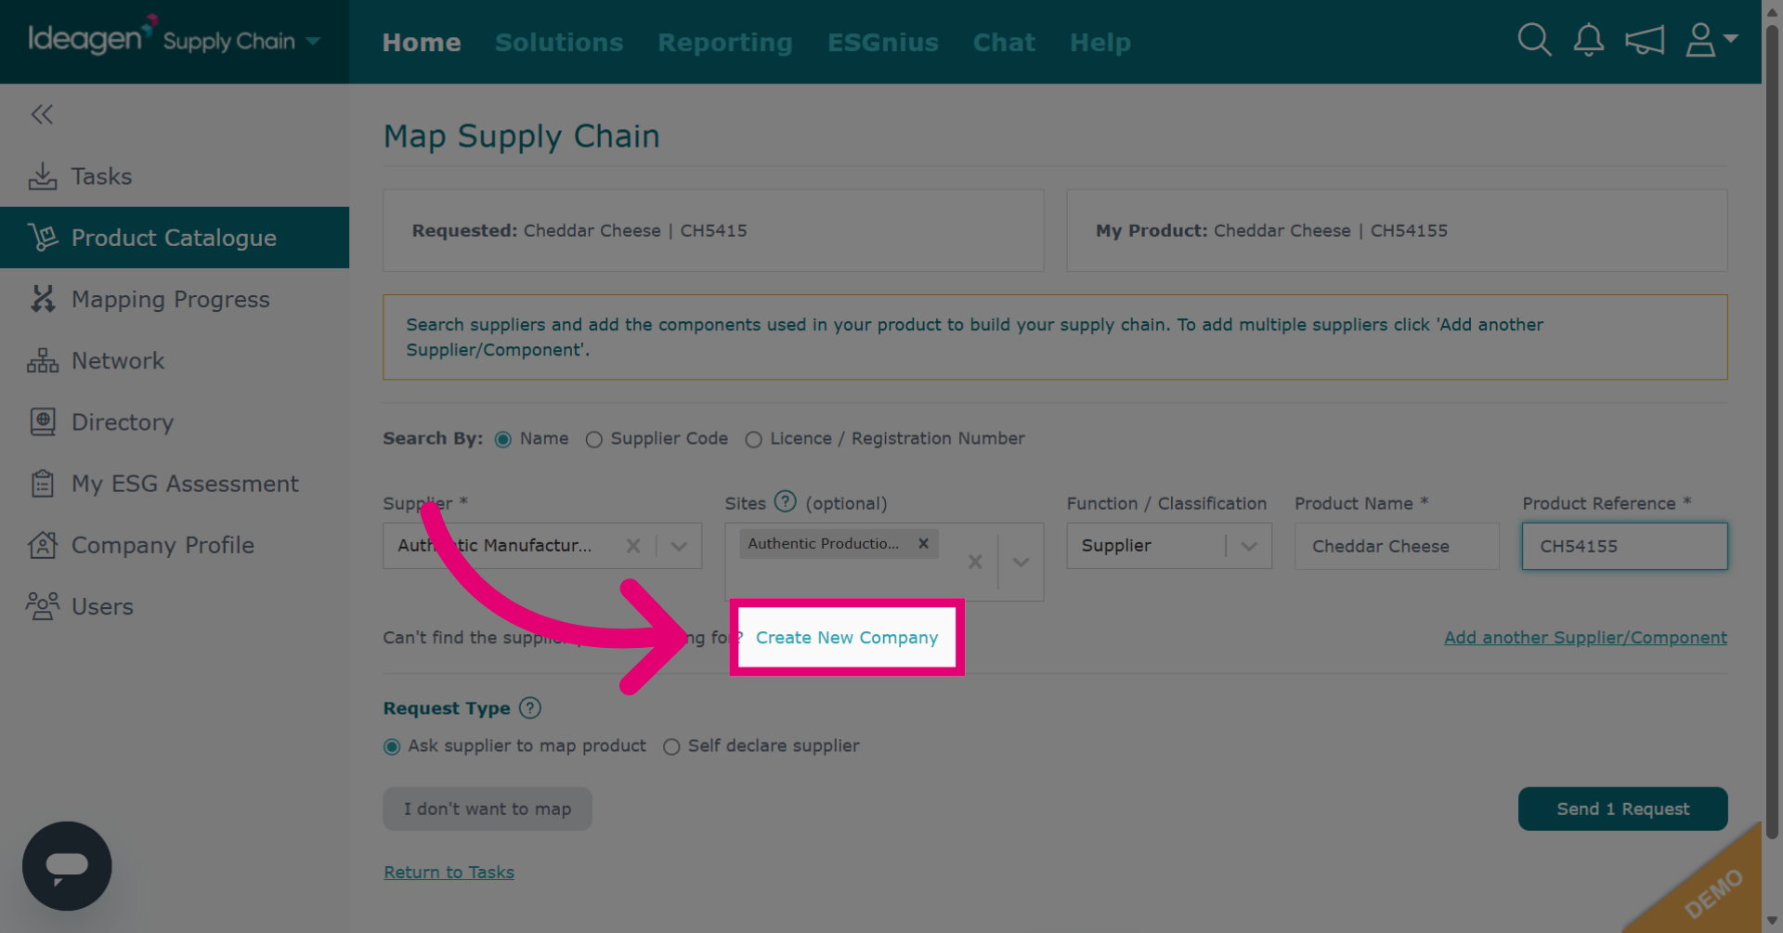Click Send 1 Request button
The image size is (1783, 933).
tap(1622, 809)
